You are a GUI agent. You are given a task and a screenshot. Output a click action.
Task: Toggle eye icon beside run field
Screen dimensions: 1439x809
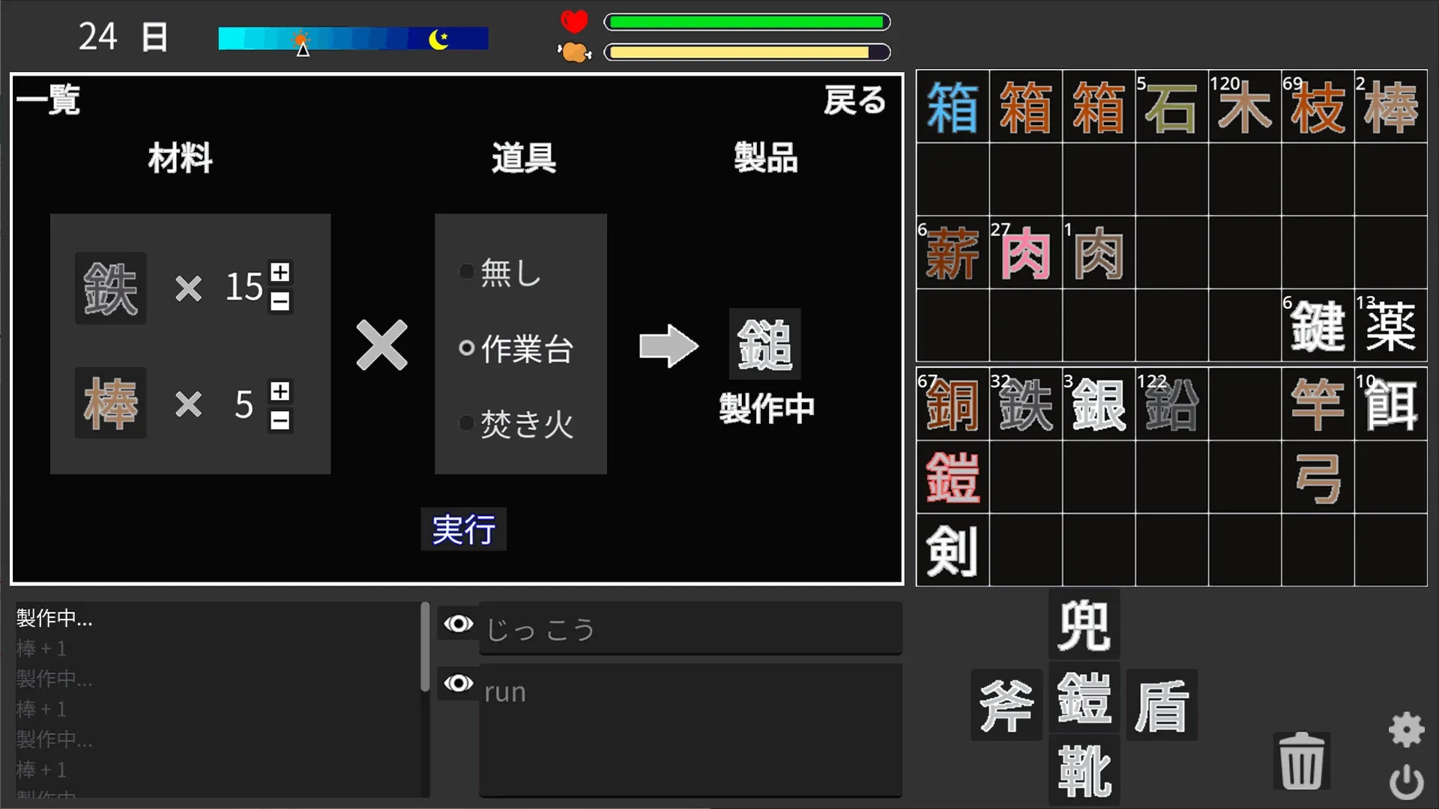(458, 683)
